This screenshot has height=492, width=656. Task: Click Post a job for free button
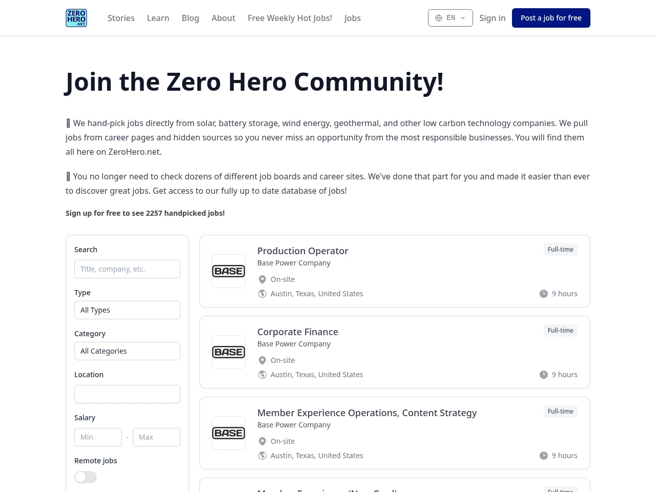coord(551,18)
